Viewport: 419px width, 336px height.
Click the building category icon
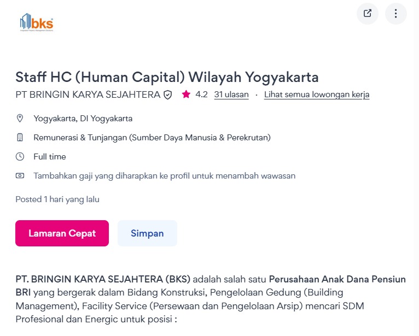click(20, 138)
